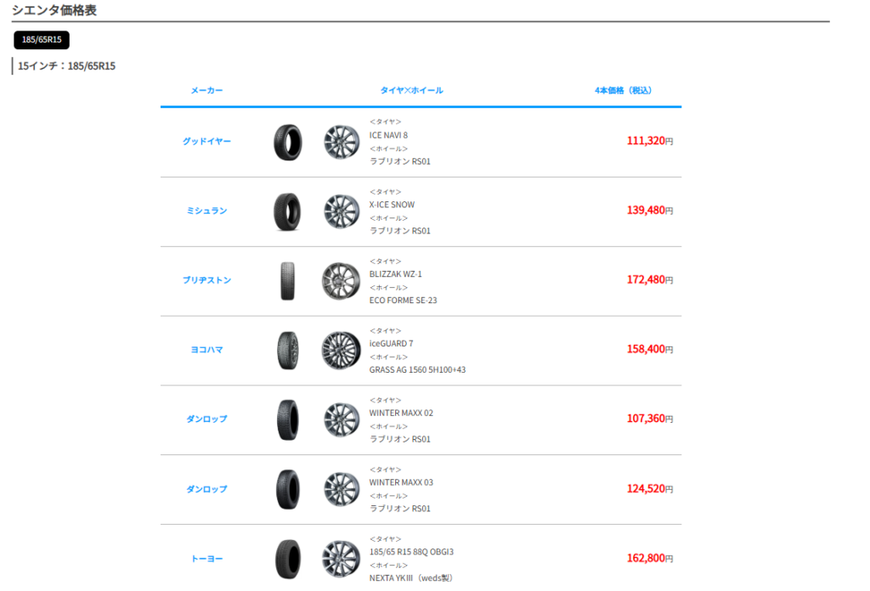Image resolution: width=870 pixels, height=591 pixels.
Task: Open the トーヨー maker link
Action: [206, 559]
